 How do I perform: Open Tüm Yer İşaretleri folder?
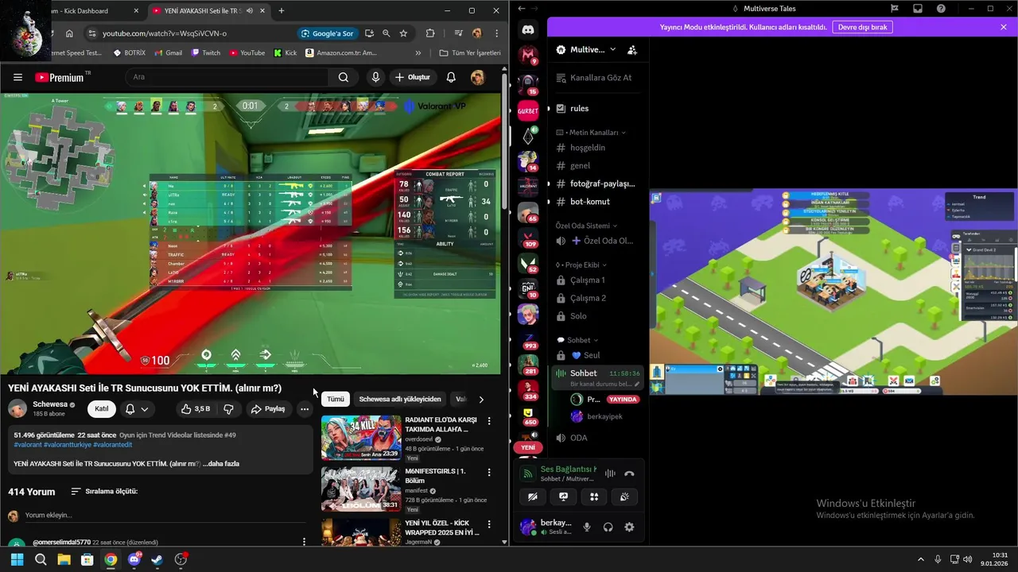[x=470, y=53]
